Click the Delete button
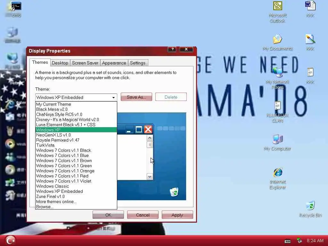This screenshot has height=246, width=328. coord(171,97)
